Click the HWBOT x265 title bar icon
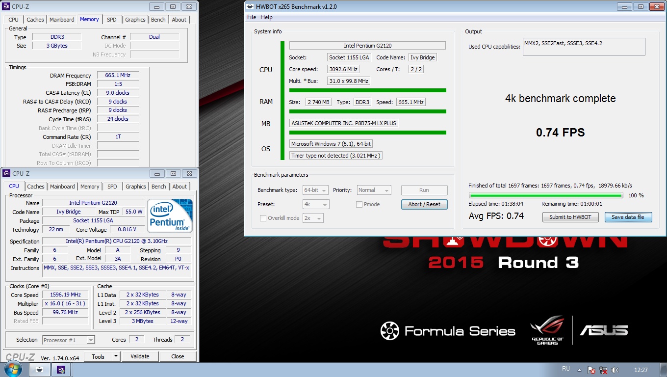Image resolution: width=667 pixels, height=377 pixels. coord(251,6)
